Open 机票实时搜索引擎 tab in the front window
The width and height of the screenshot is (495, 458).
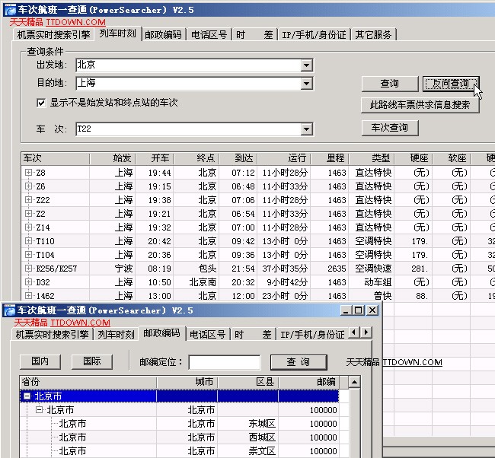click(x=52, y=334)
